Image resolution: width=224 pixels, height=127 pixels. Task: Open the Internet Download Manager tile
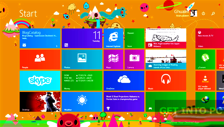pyautogui.click(x=205, y=102)
